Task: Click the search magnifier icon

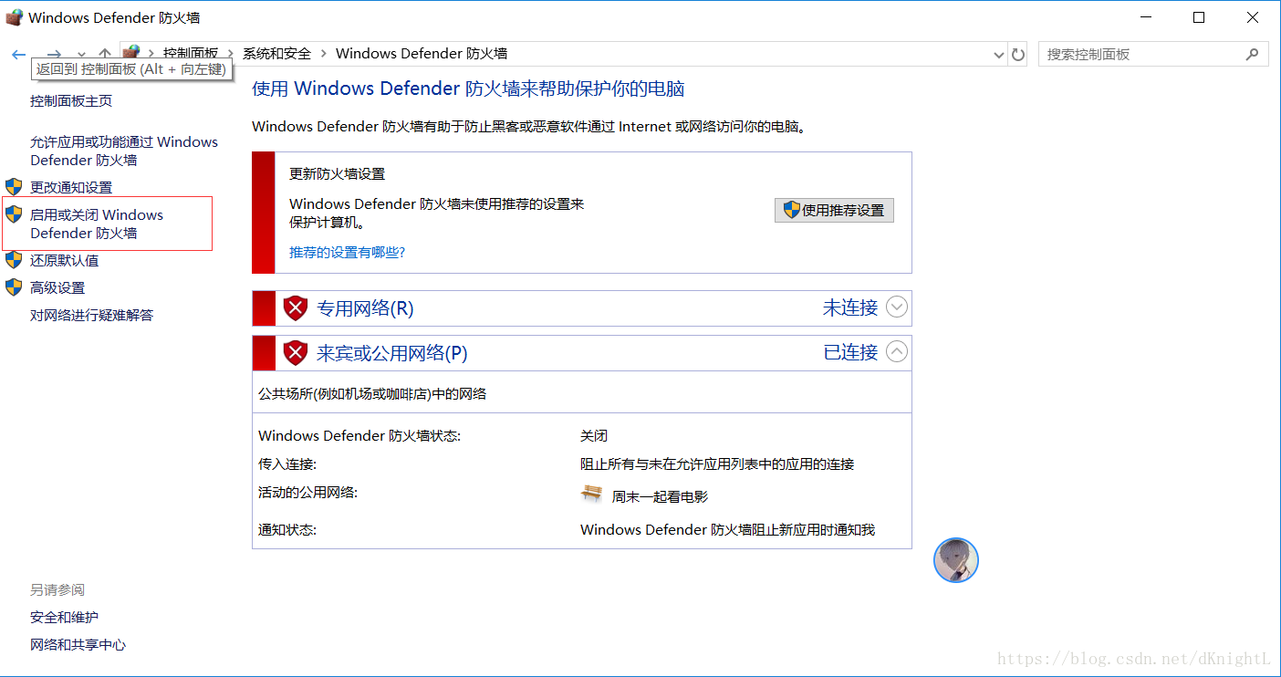Action: click(1252, 55)
